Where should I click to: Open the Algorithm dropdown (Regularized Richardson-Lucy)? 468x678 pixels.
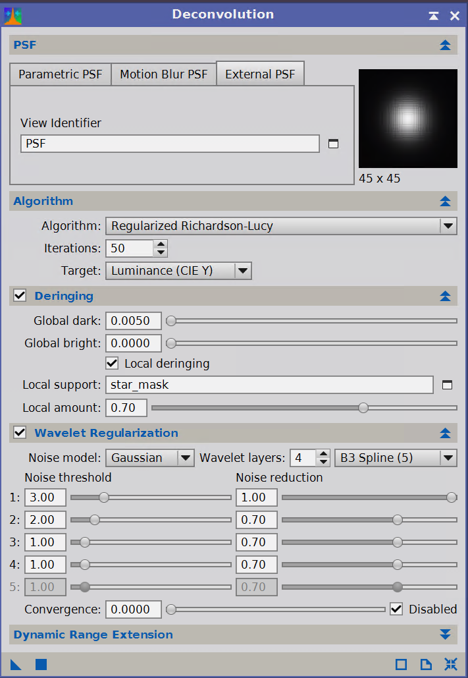281,226
